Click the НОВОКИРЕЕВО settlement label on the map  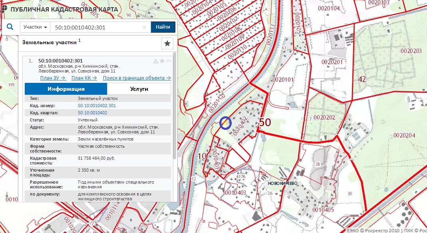283,183
